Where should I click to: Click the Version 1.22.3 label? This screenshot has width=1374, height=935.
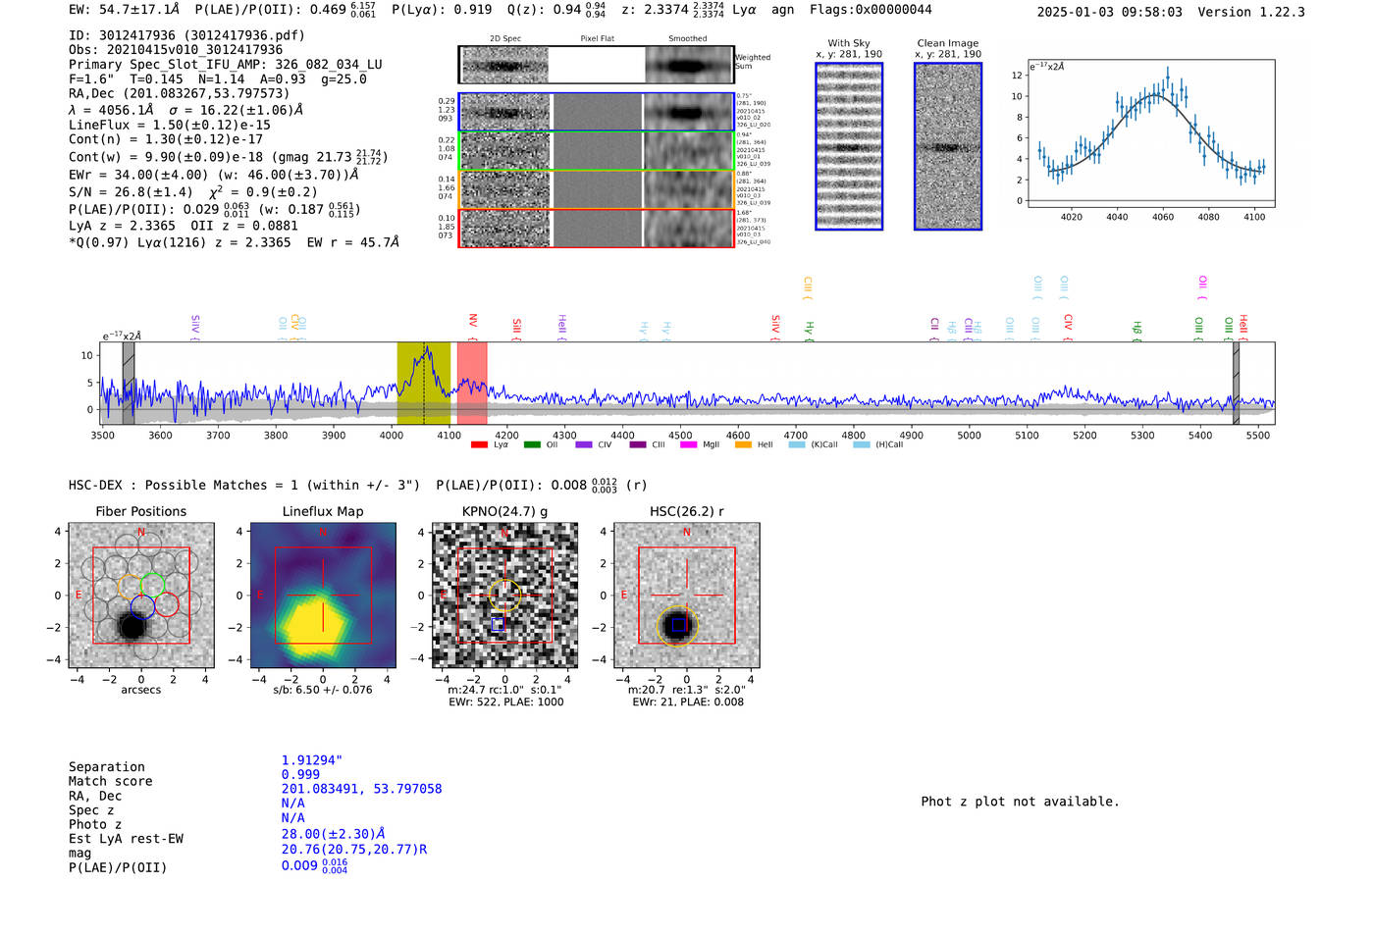tap(1251, 12)
